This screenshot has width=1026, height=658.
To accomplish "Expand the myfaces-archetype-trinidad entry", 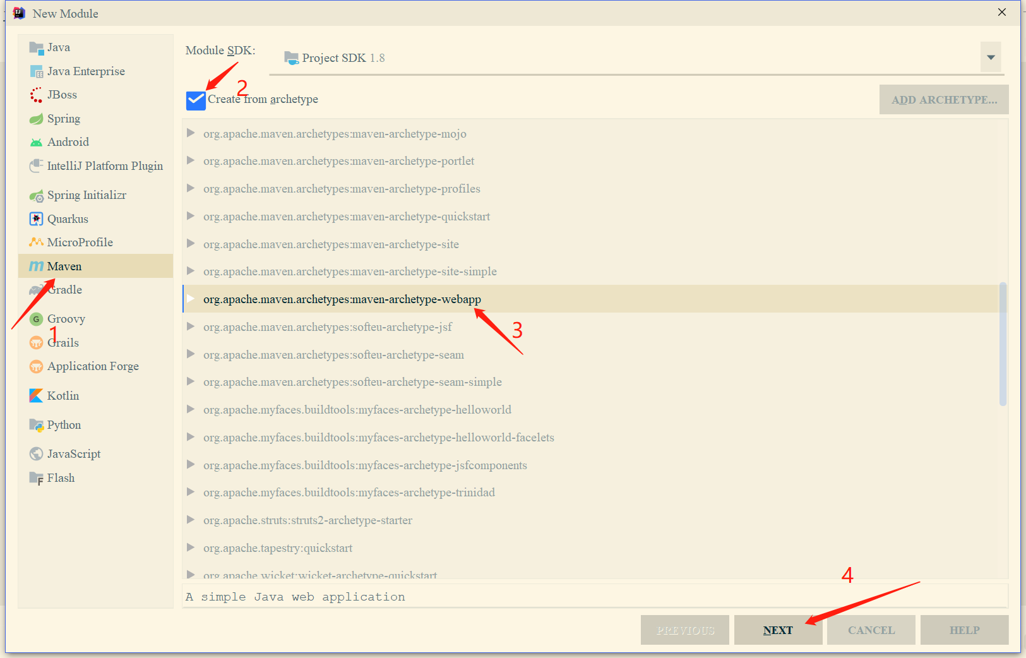I will pos(190,492).
